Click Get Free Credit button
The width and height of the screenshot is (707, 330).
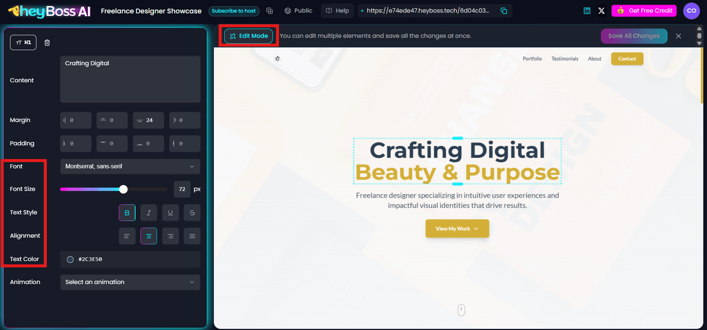644,10
